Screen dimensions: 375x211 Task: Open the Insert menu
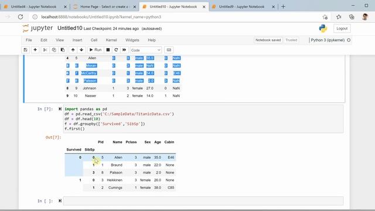point(77,40)
